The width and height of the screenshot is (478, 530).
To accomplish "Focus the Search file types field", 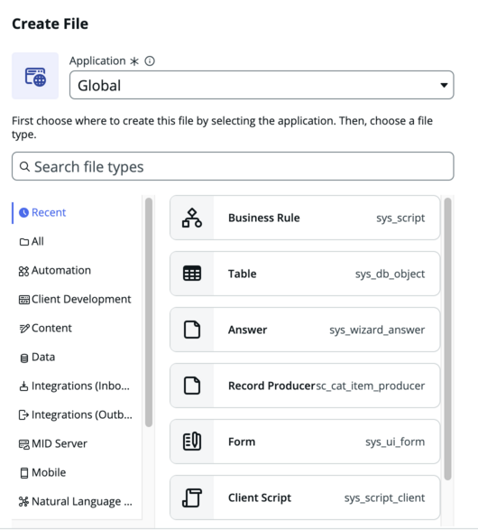I will [x=233, y=166].
